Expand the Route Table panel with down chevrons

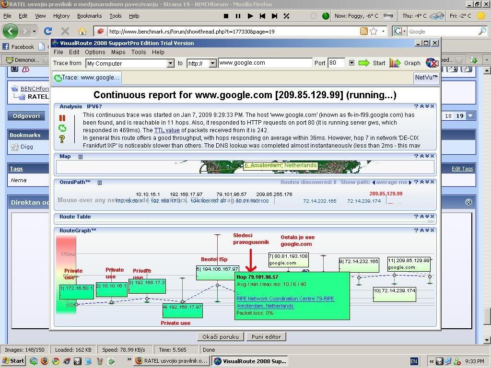[x=427, y=217]
